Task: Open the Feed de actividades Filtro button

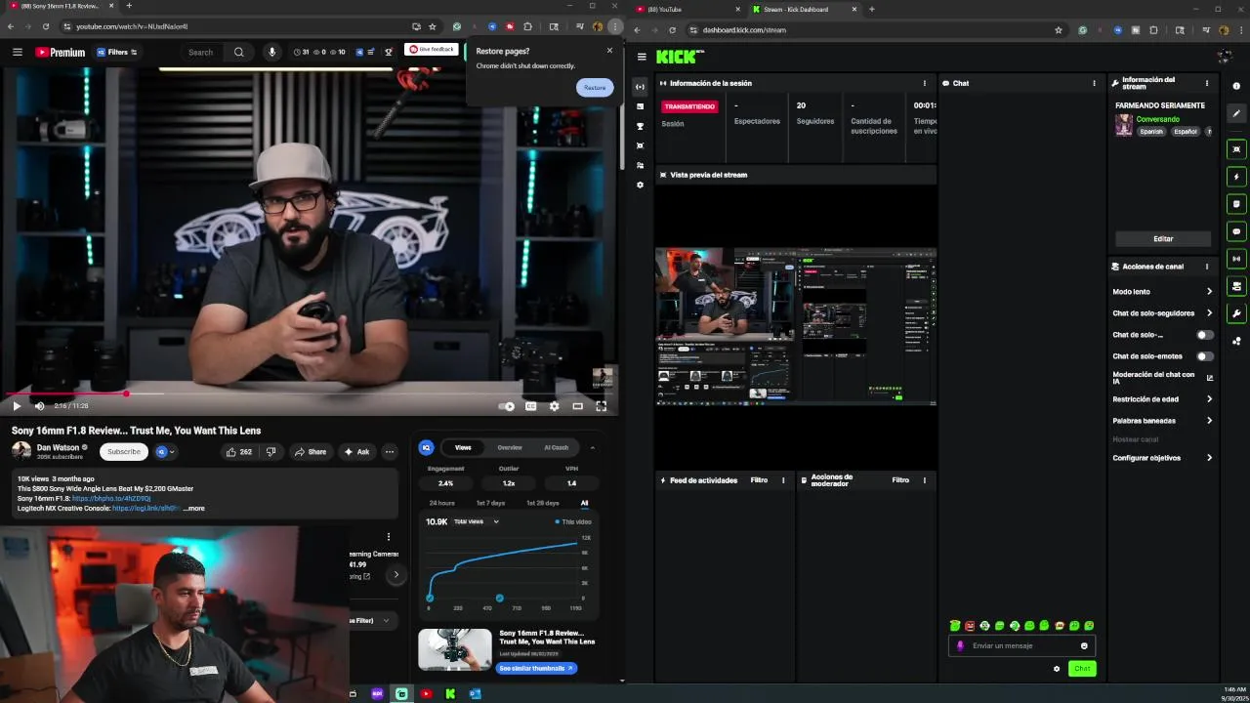Action: (x=759, y=480)
